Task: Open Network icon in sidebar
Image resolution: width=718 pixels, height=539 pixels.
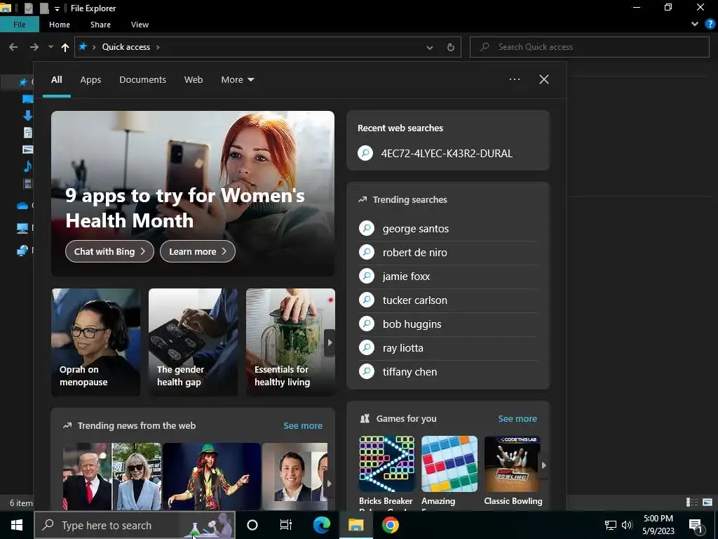Action: pyautogui.click(x=22, y=251)
